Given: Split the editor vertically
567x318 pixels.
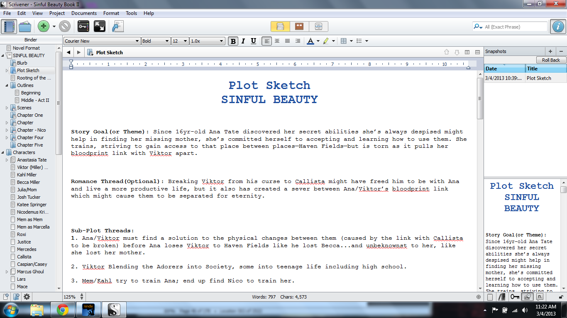Looking at the screenshot, I should click(467, 52).
